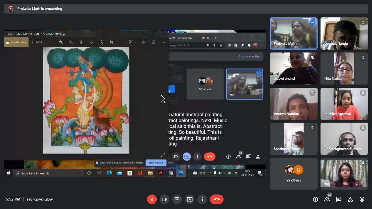The image size is (372, 209).
Task: Click the Type here to search box
Action: 49,173
